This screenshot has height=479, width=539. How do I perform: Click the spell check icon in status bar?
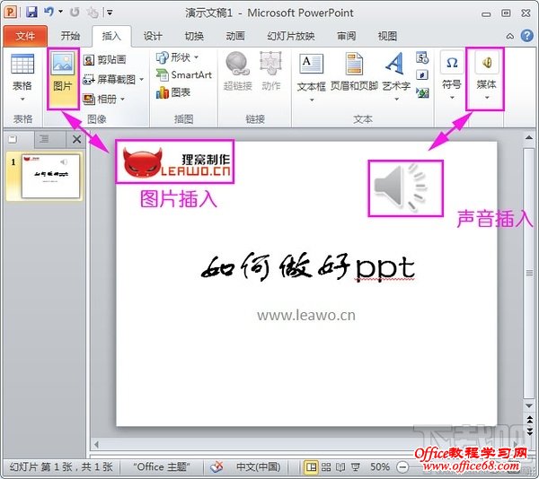pos(217,467)
